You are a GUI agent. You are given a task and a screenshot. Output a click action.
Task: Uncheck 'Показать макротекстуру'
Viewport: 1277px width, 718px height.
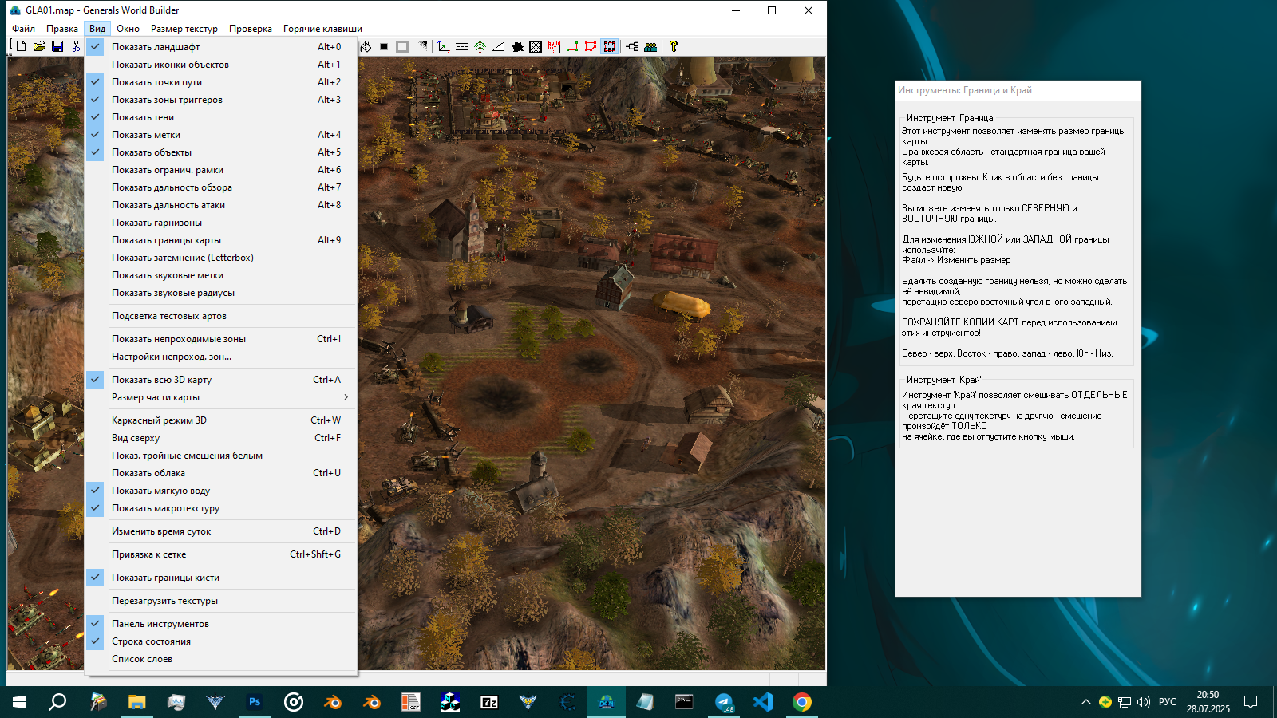221,508
